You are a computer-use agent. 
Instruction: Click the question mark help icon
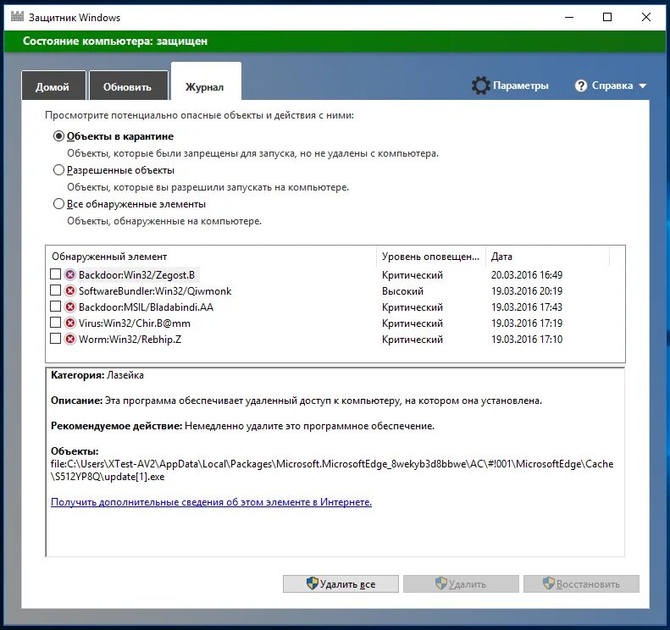[x=581, y=86]
